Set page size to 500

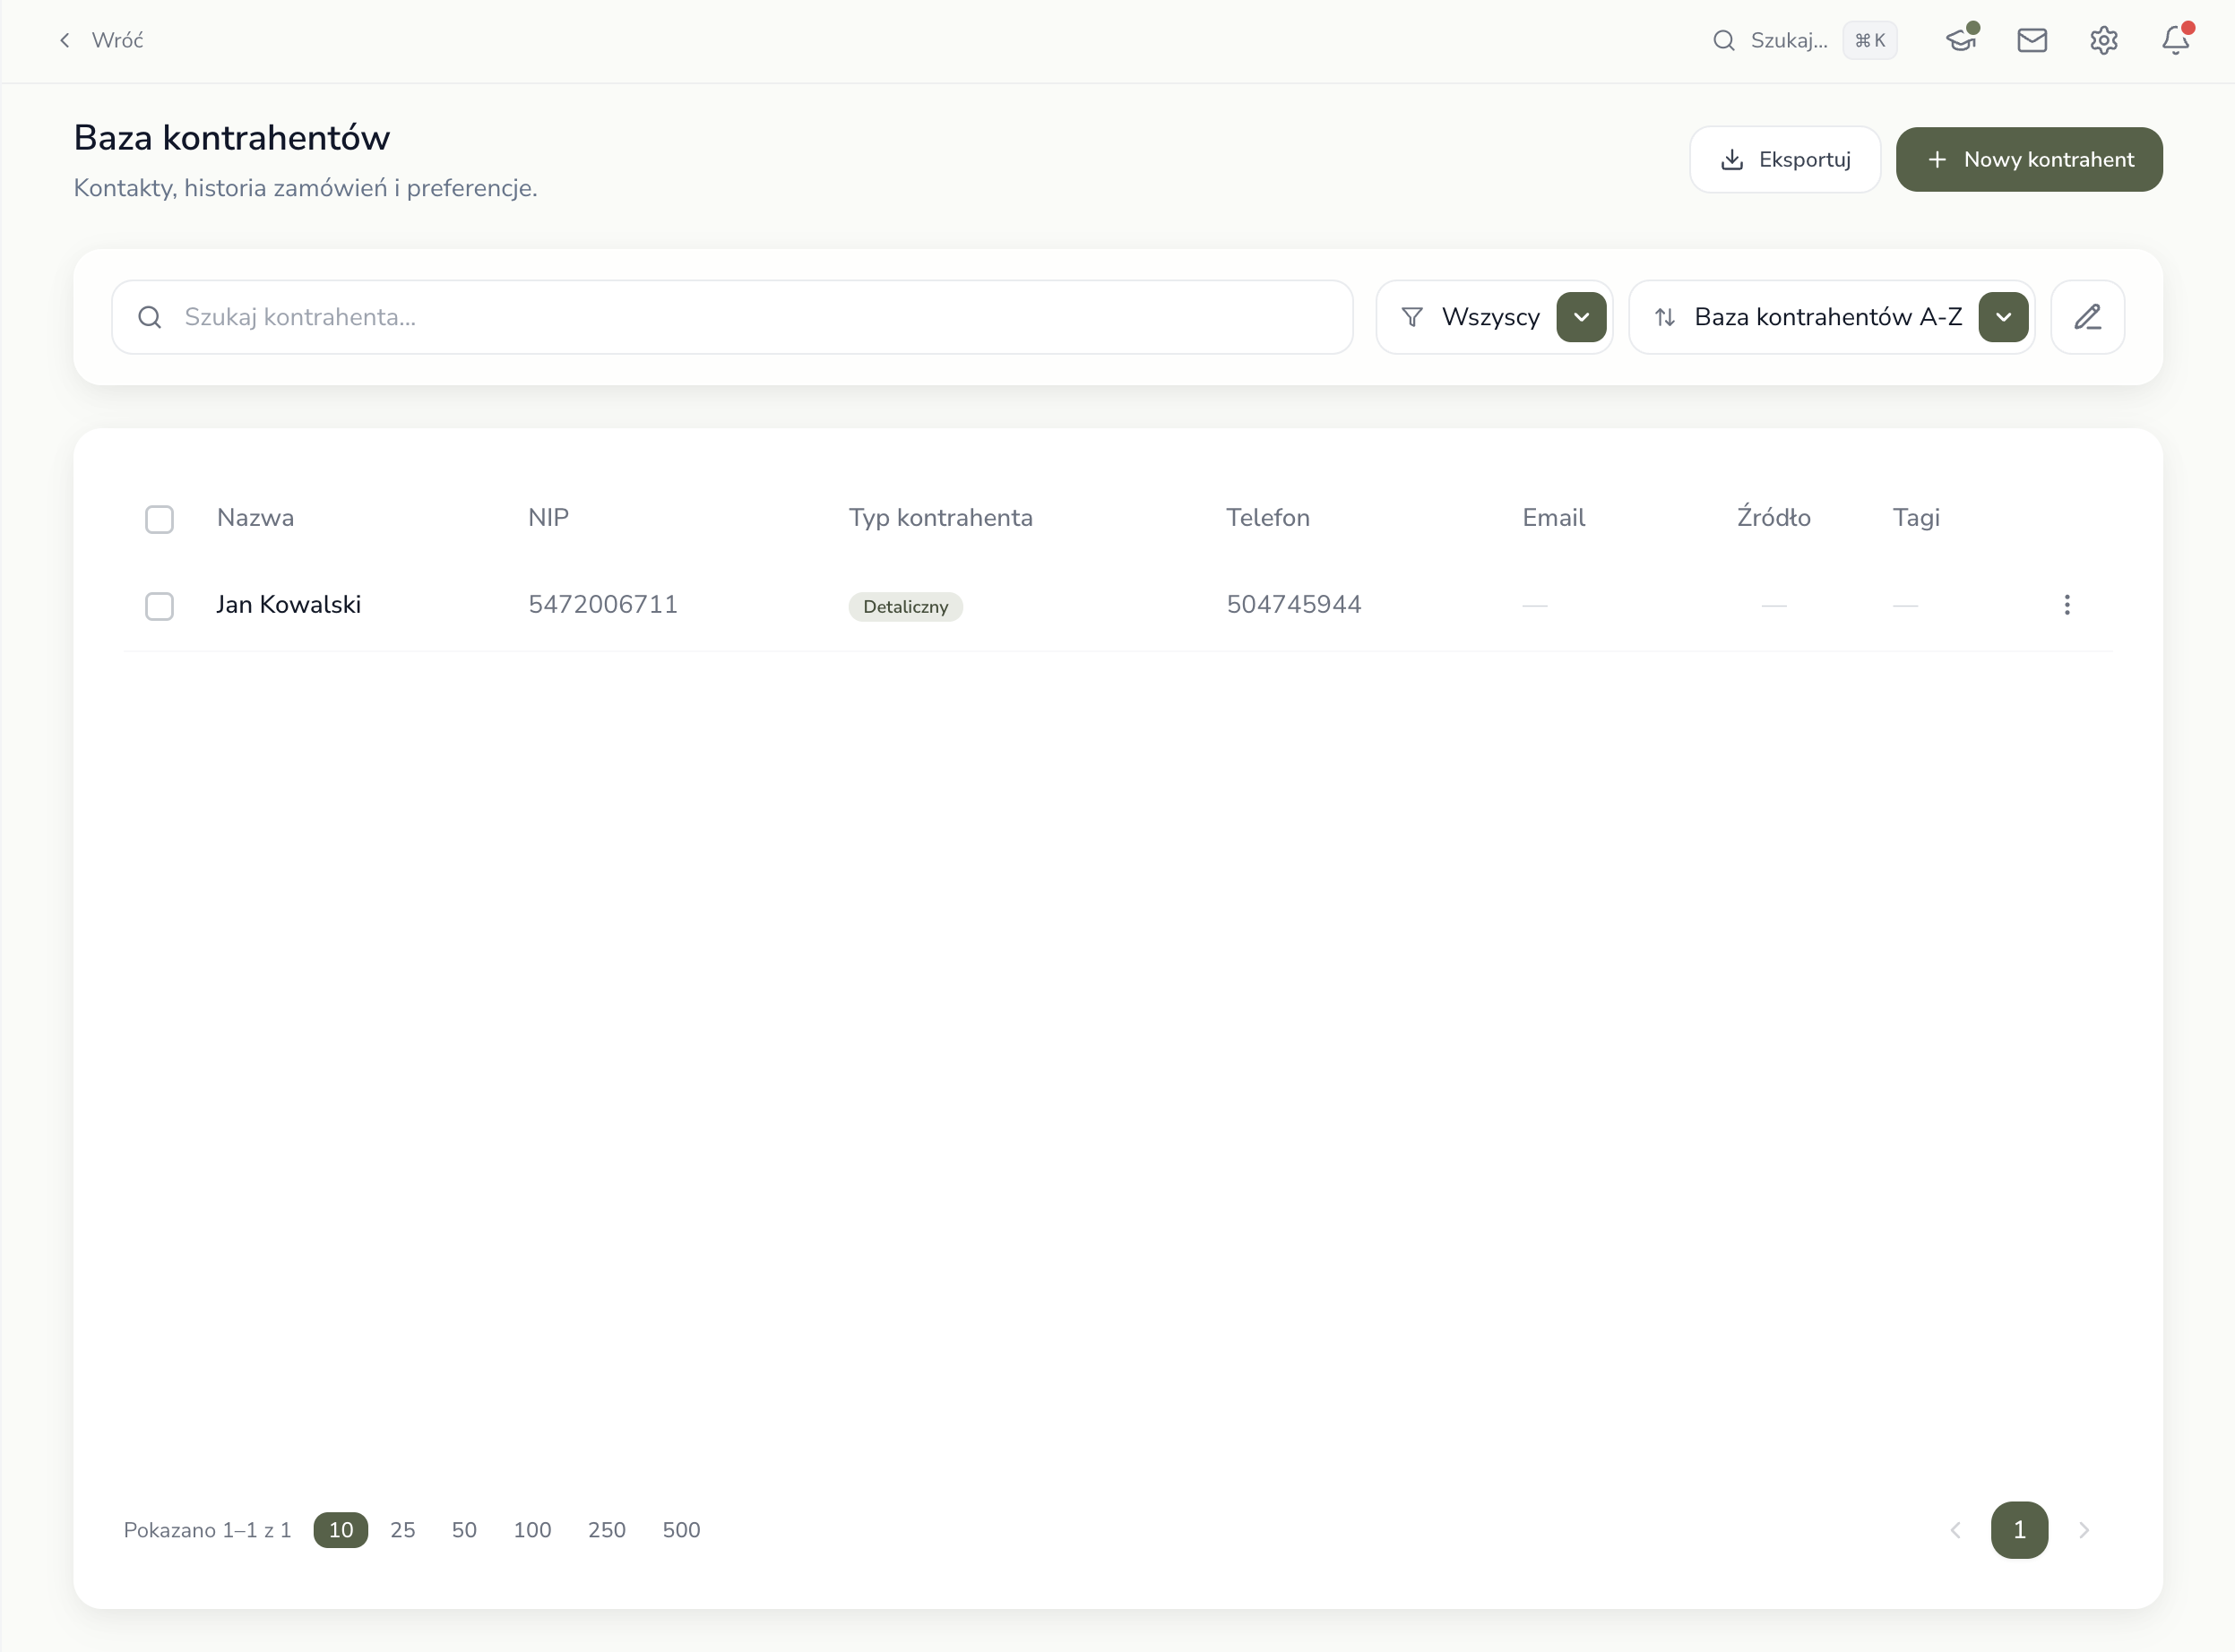coord(681,1530)
